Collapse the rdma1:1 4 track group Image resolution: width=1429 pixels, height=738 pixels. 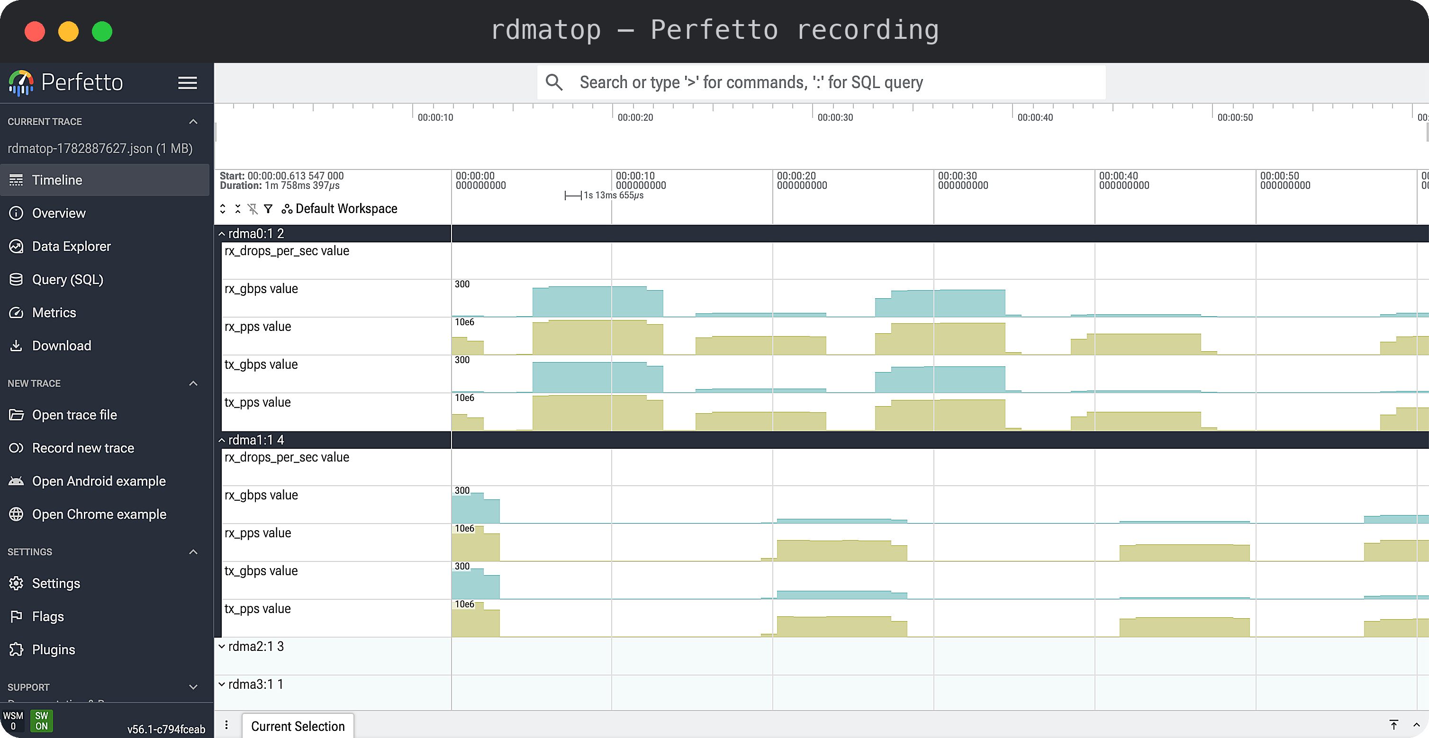[222, 440]
